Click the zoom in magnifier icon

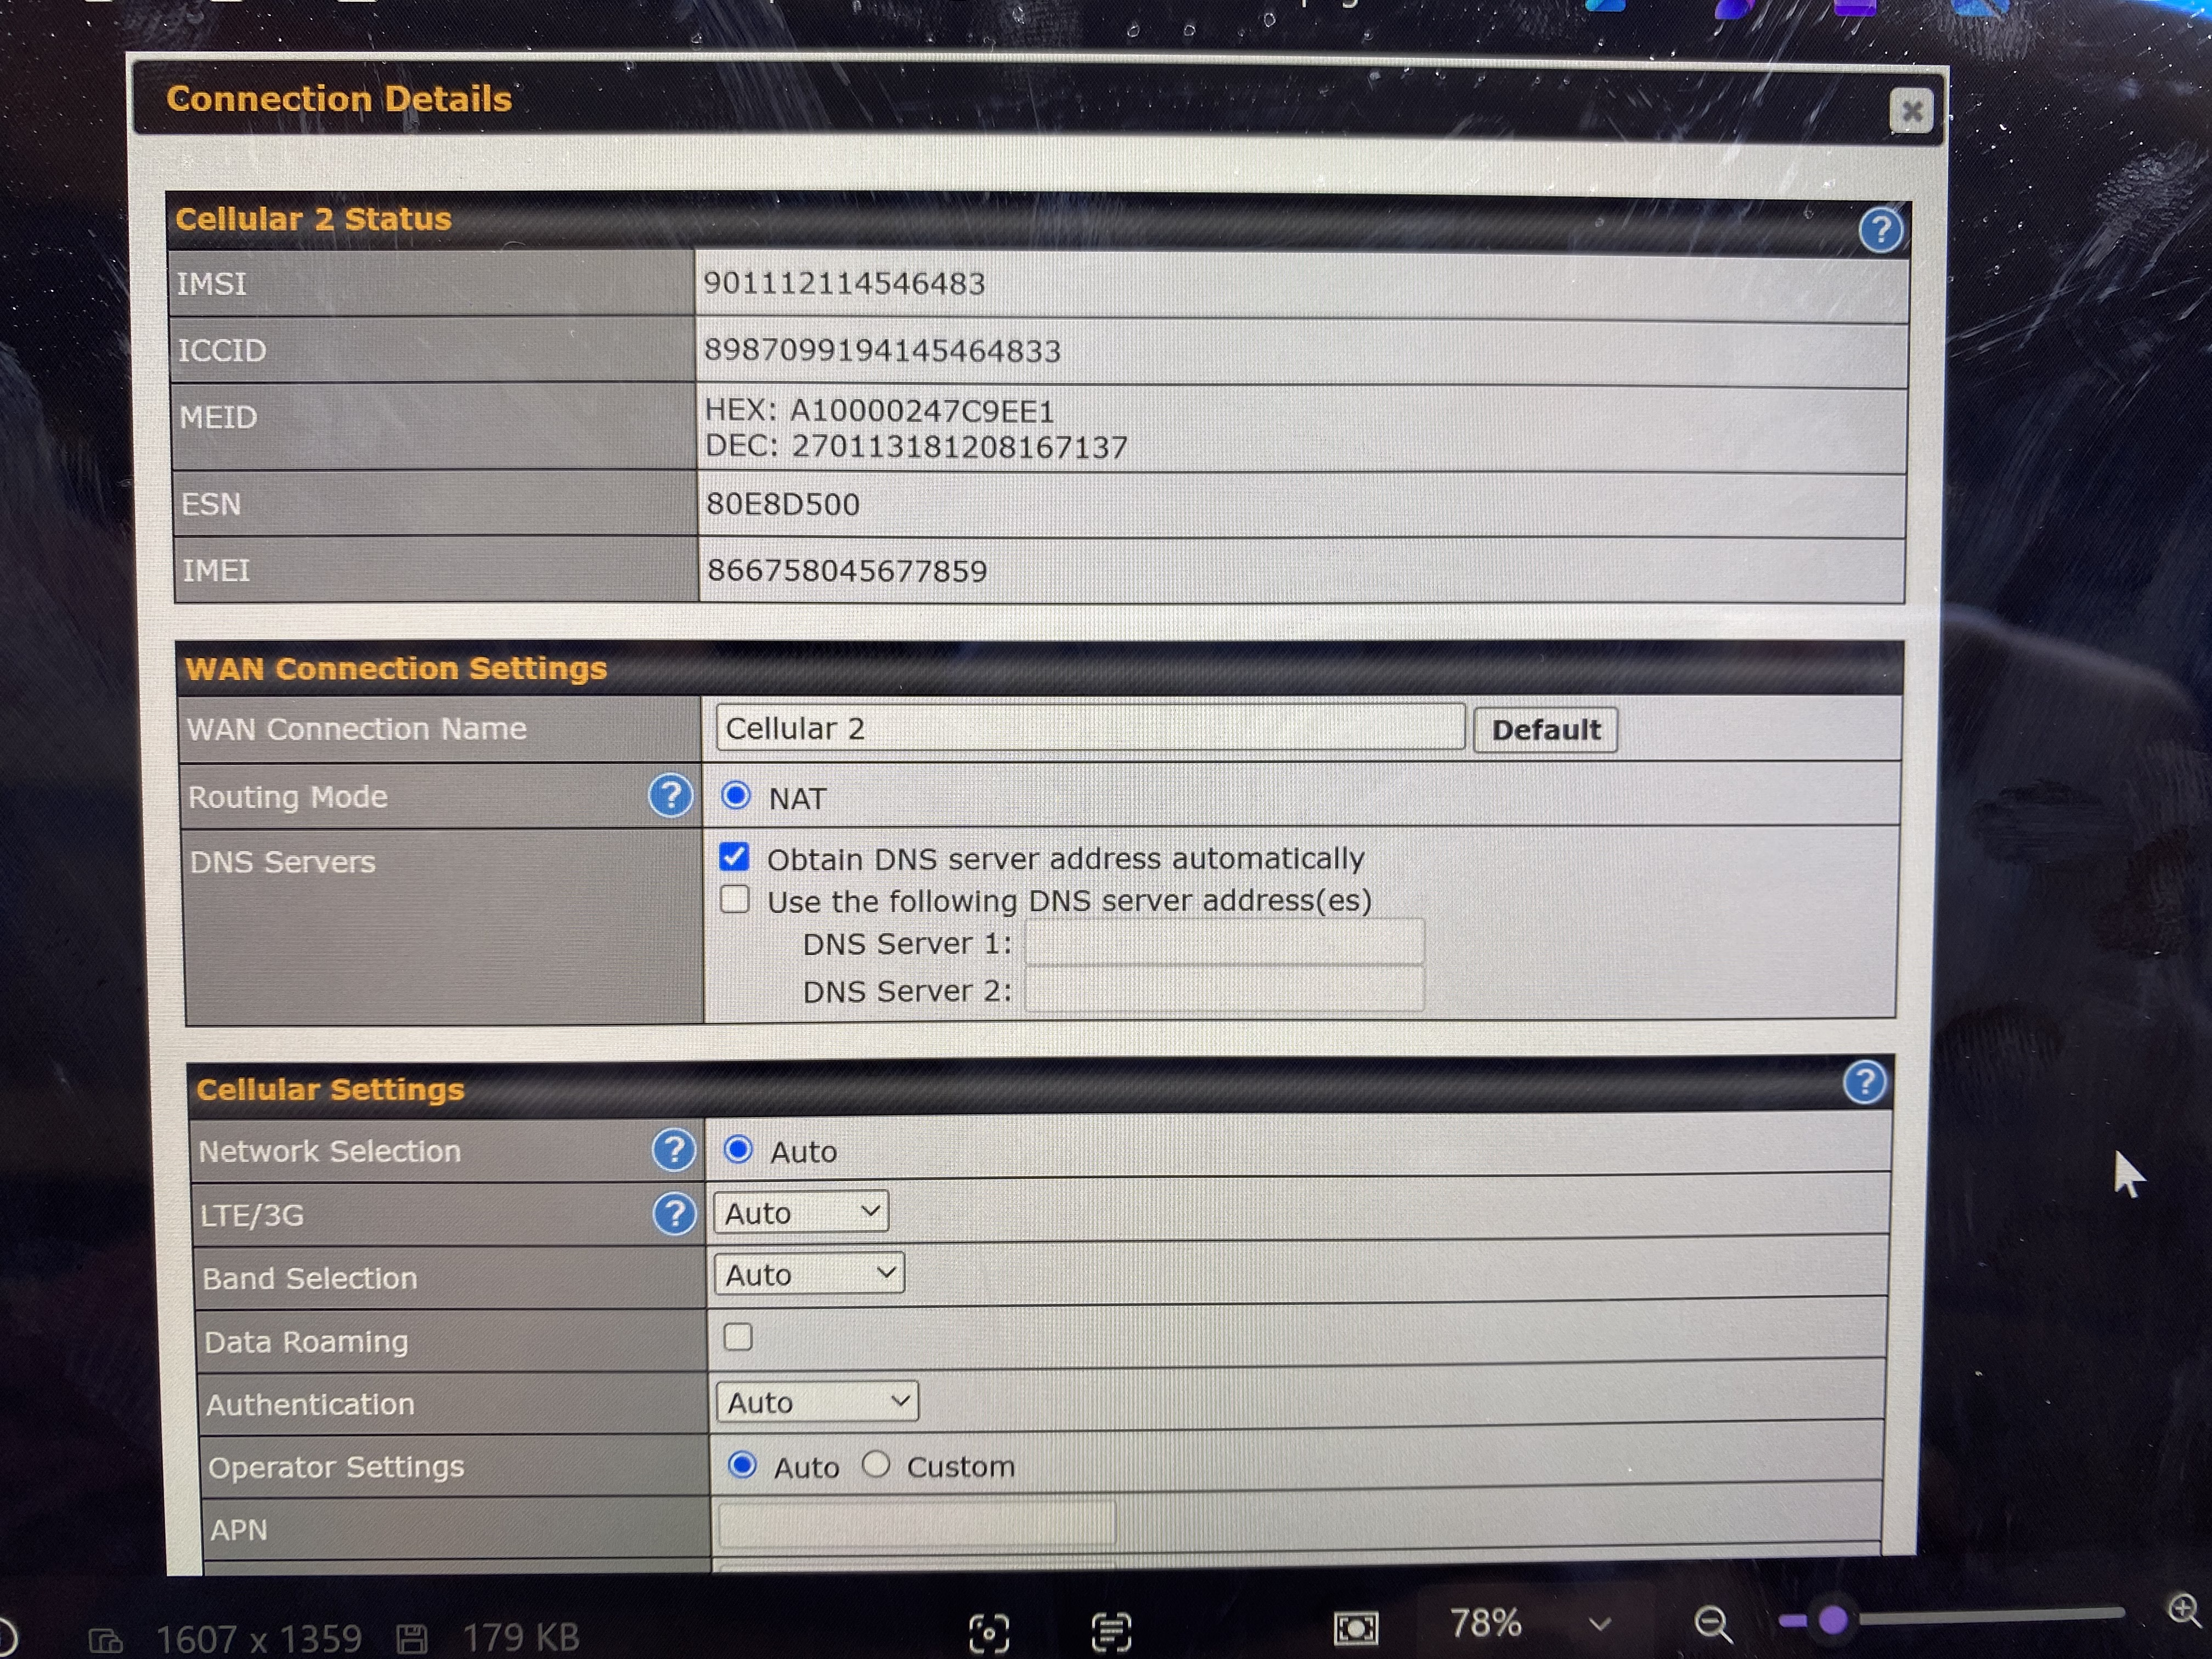[2183, 1609]
